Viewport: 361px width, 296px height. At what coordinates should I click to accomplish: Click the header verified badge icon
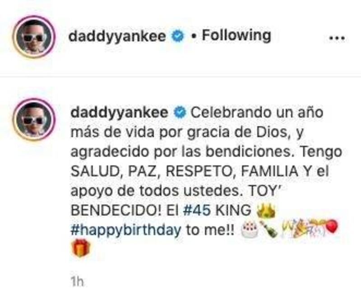click(177, 36)
